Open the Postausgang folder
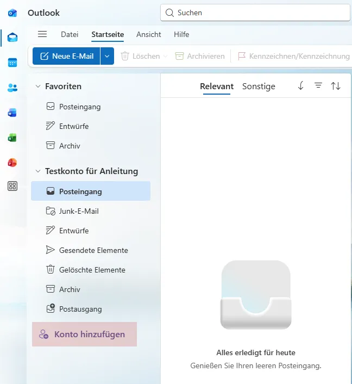Image resolution: width=352 pixels, height=384 pixels. coord(91,309)
